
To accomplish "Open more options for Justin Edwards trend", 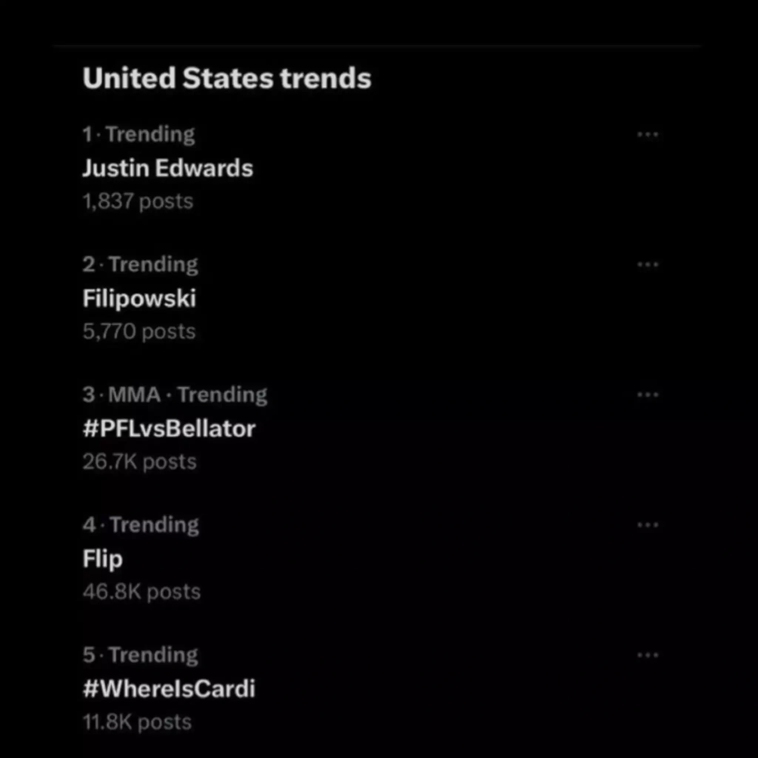I will 647,135.
